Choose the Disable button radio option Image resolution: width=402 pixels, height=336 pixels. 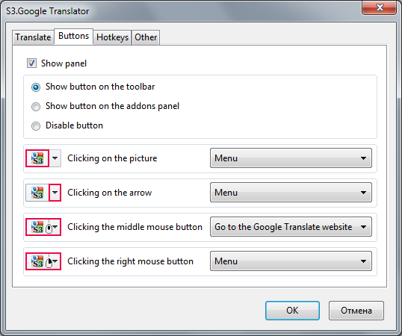36,126
